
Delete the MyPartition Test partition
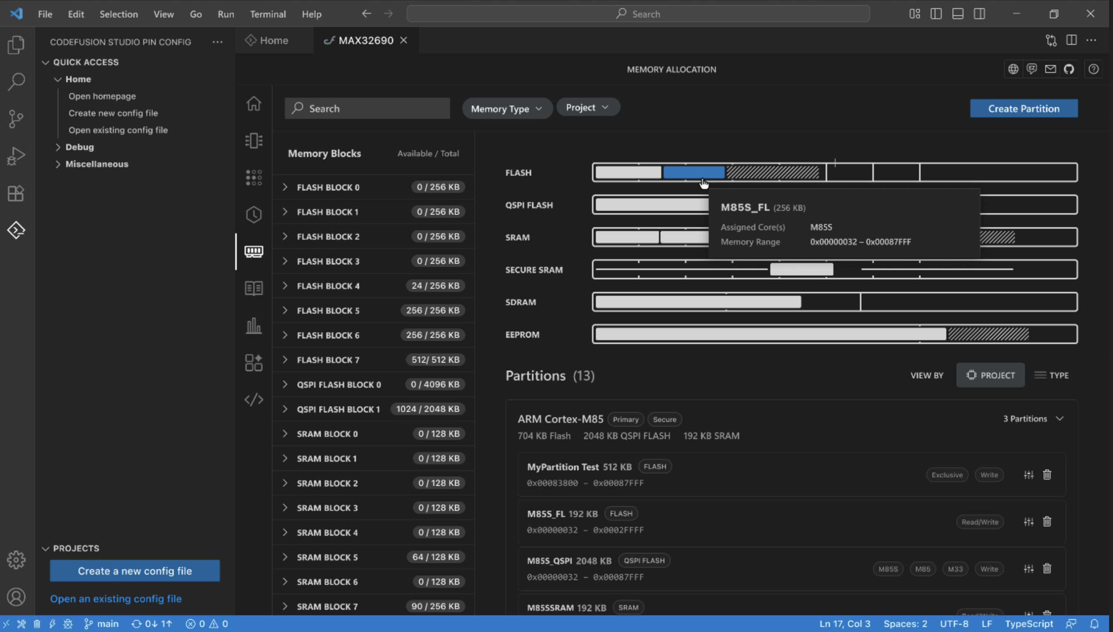[x=1047, y=475]
